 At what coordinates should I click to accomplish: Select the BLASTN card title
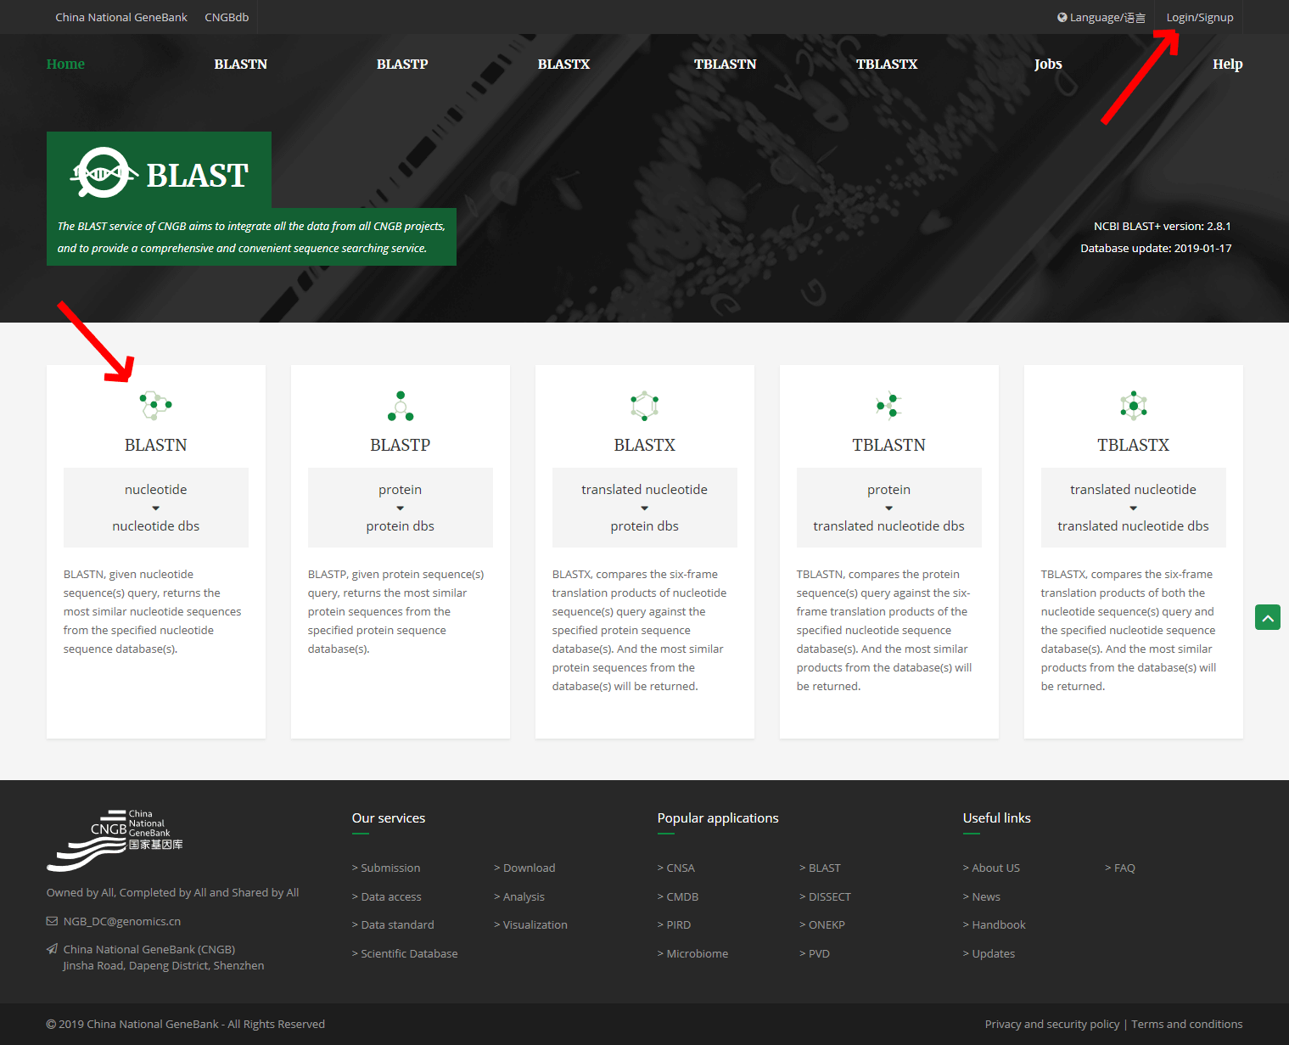156,445
